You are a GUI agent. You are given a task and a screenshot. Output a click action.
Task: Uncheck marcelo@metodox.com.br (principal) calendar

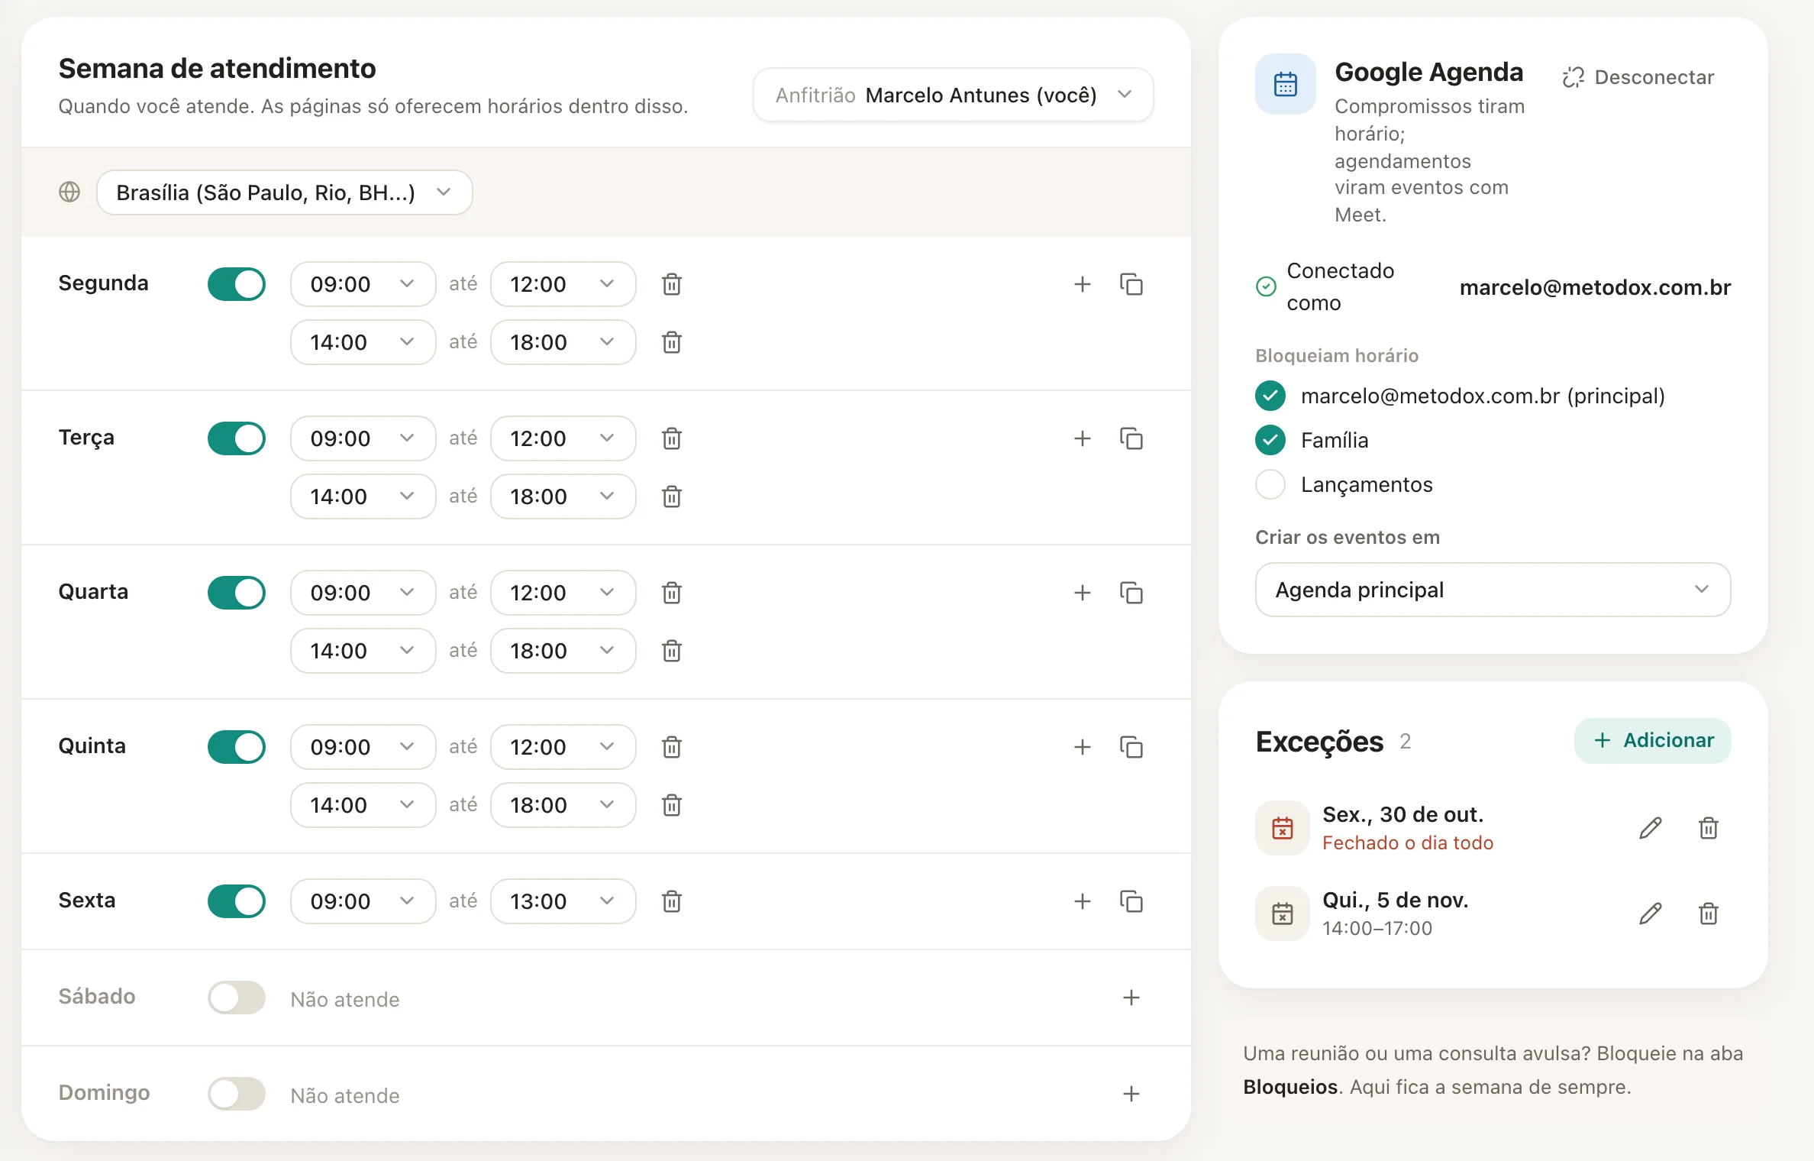pos(1270,396)
